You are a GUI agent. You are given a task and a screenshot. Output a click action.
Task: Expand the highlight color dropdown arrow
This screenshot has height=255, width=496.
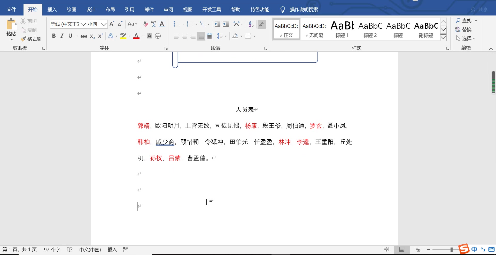click(130, 36)
